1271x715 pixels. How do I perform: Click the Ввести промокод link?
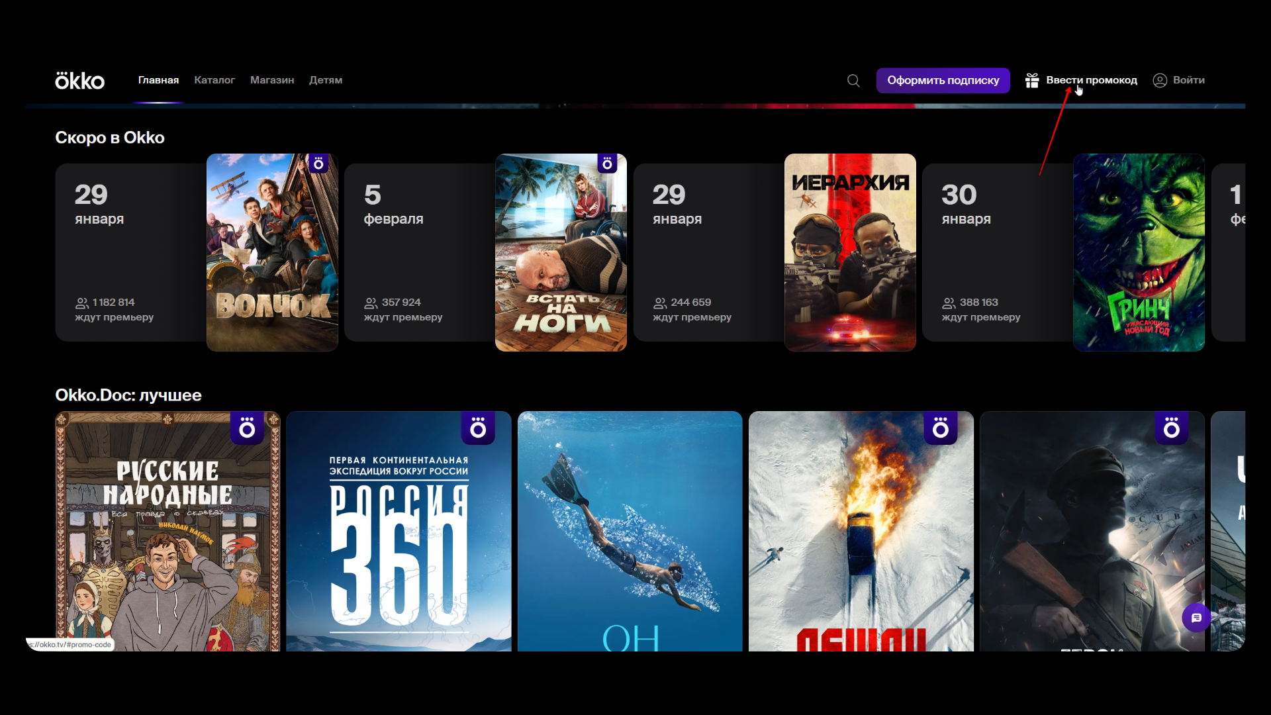[x=1092, y=80]
